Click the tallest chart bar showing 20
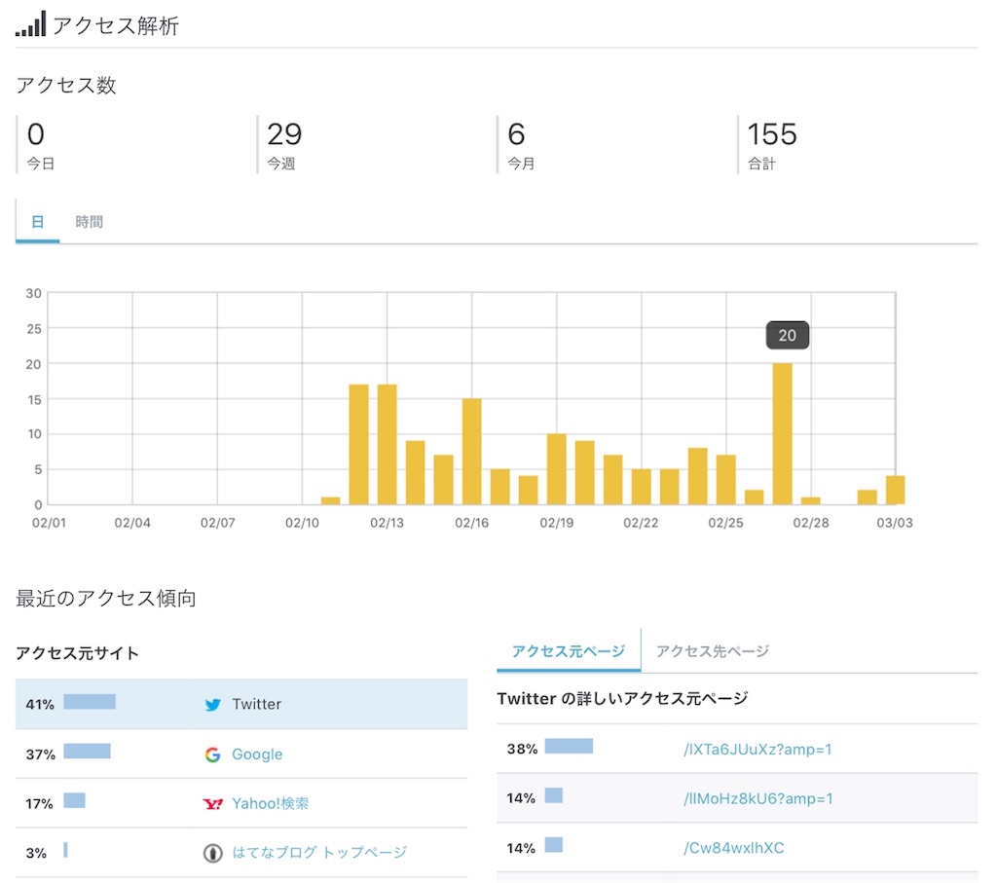The width and height of the screenshot is (997, 883). point(782,434)
